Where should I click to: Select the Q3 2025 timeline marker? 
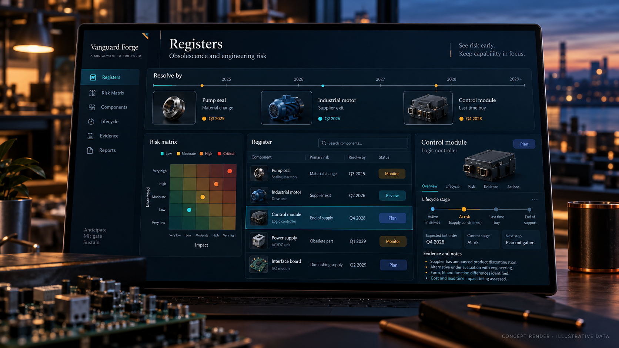pyautogui.click(x=202, y=86)
